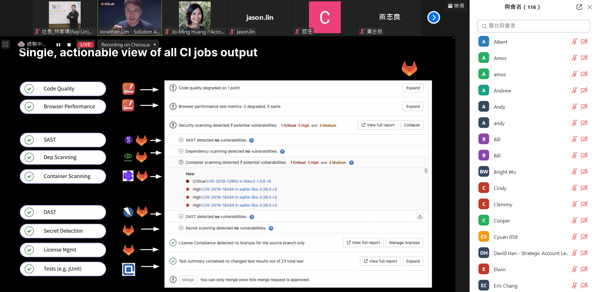Toggle Cindy's video camera icon
592x292 pixels.
pos(584,188)
